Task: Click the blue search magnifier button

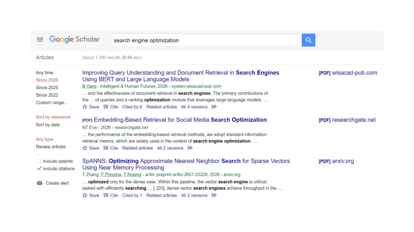Action: [x=308, y=40]
